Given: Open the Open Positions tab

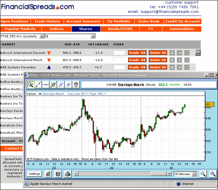Looking at the screenshot, I should [15, 21].
